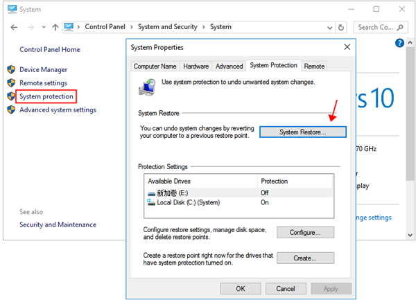Click the up arrow navigation button
The height and width of the screenshot is (300, 416).
[x=55, y=27]
